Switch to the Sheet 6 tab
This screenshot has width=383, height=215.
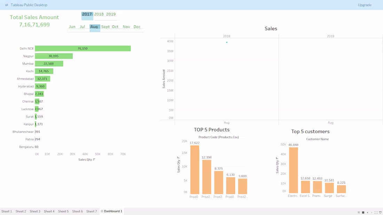tap(77, 211)
